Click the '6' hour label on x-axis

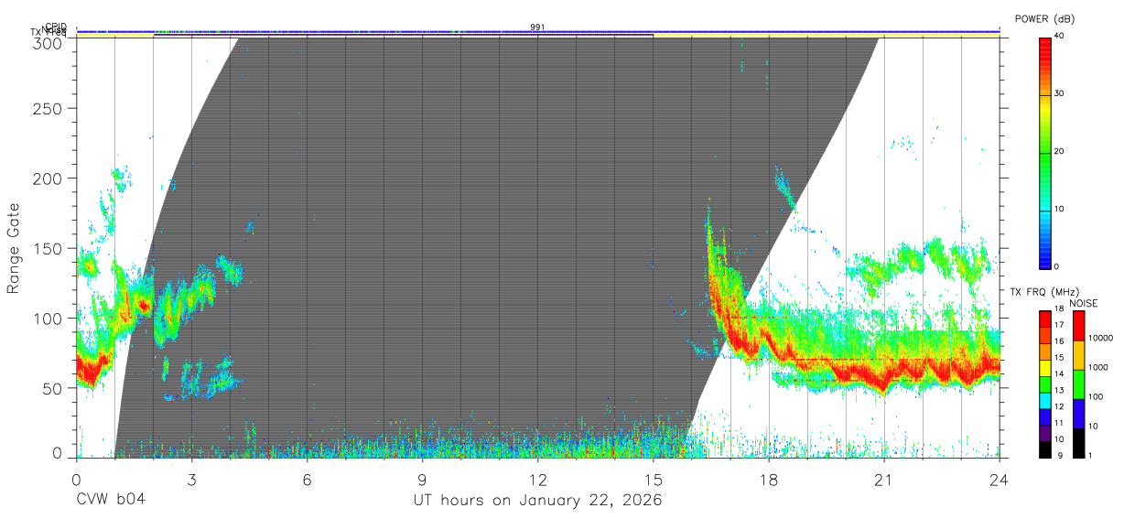[308, 479]
